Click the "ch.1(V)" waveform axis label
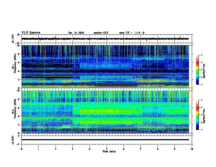Viewport: 216px width, 167px height. [x=13, y=39]
